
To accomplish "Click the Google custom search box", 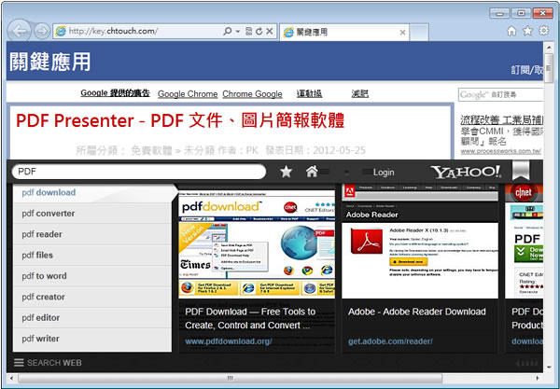I will (500, 95).
